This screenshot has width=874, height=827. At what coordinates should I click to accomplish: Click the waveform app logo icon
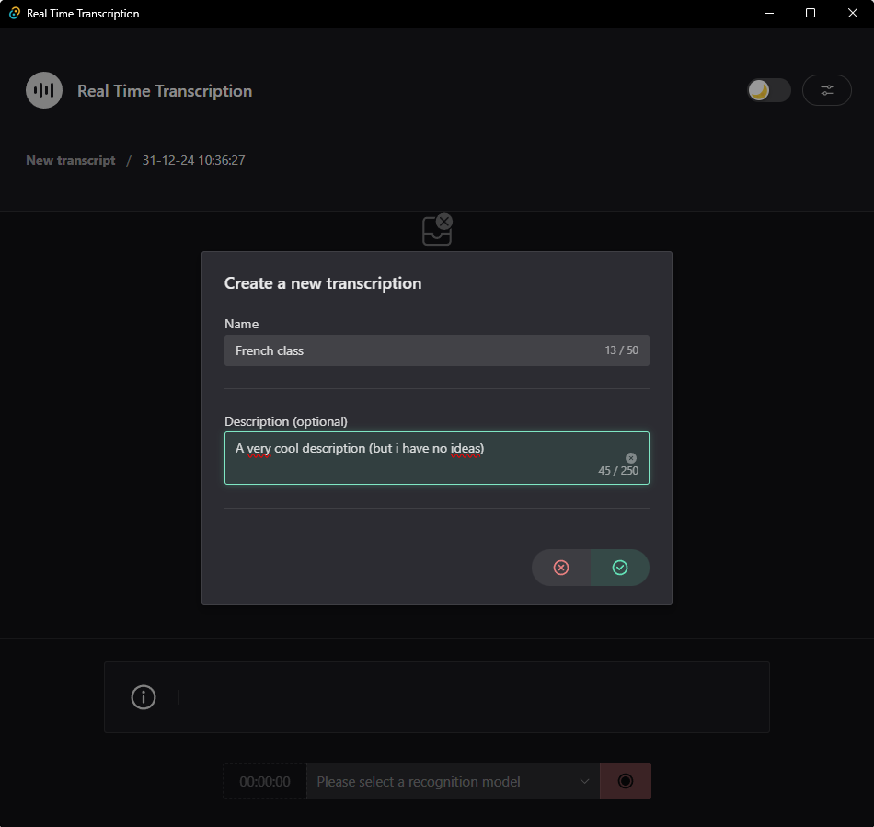tap(44, 90)
